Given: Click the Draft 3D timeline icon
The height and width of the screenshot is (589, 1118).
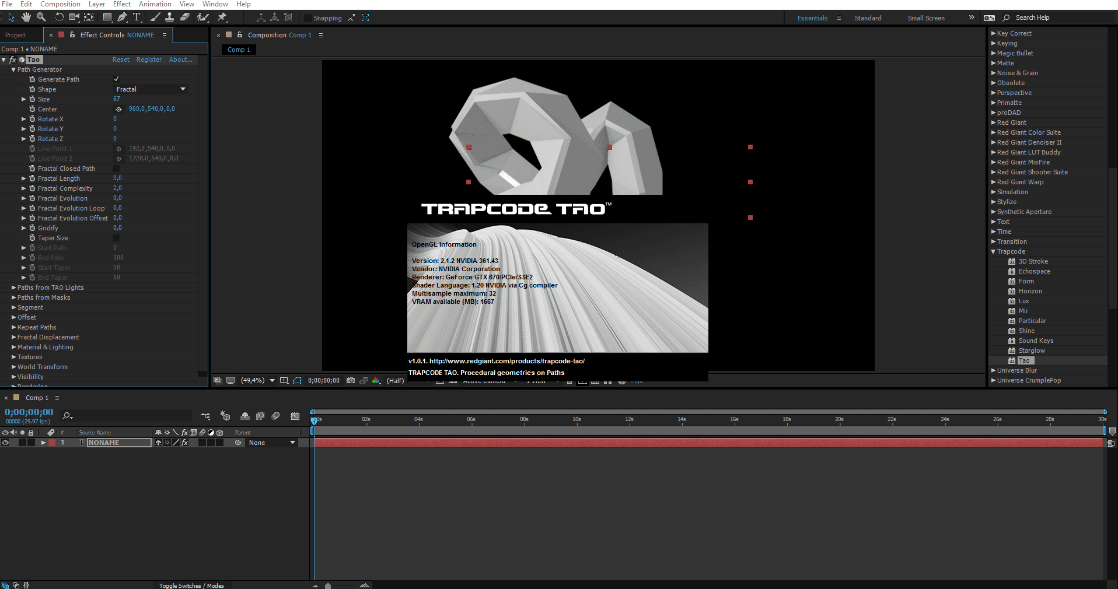Looking at the screenshot, I should click(225, 416).
